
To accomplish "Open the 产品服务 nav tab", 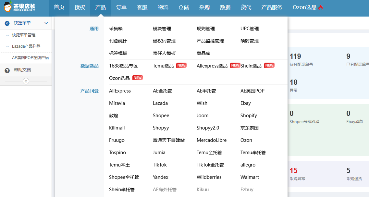I will click(272, 7).
